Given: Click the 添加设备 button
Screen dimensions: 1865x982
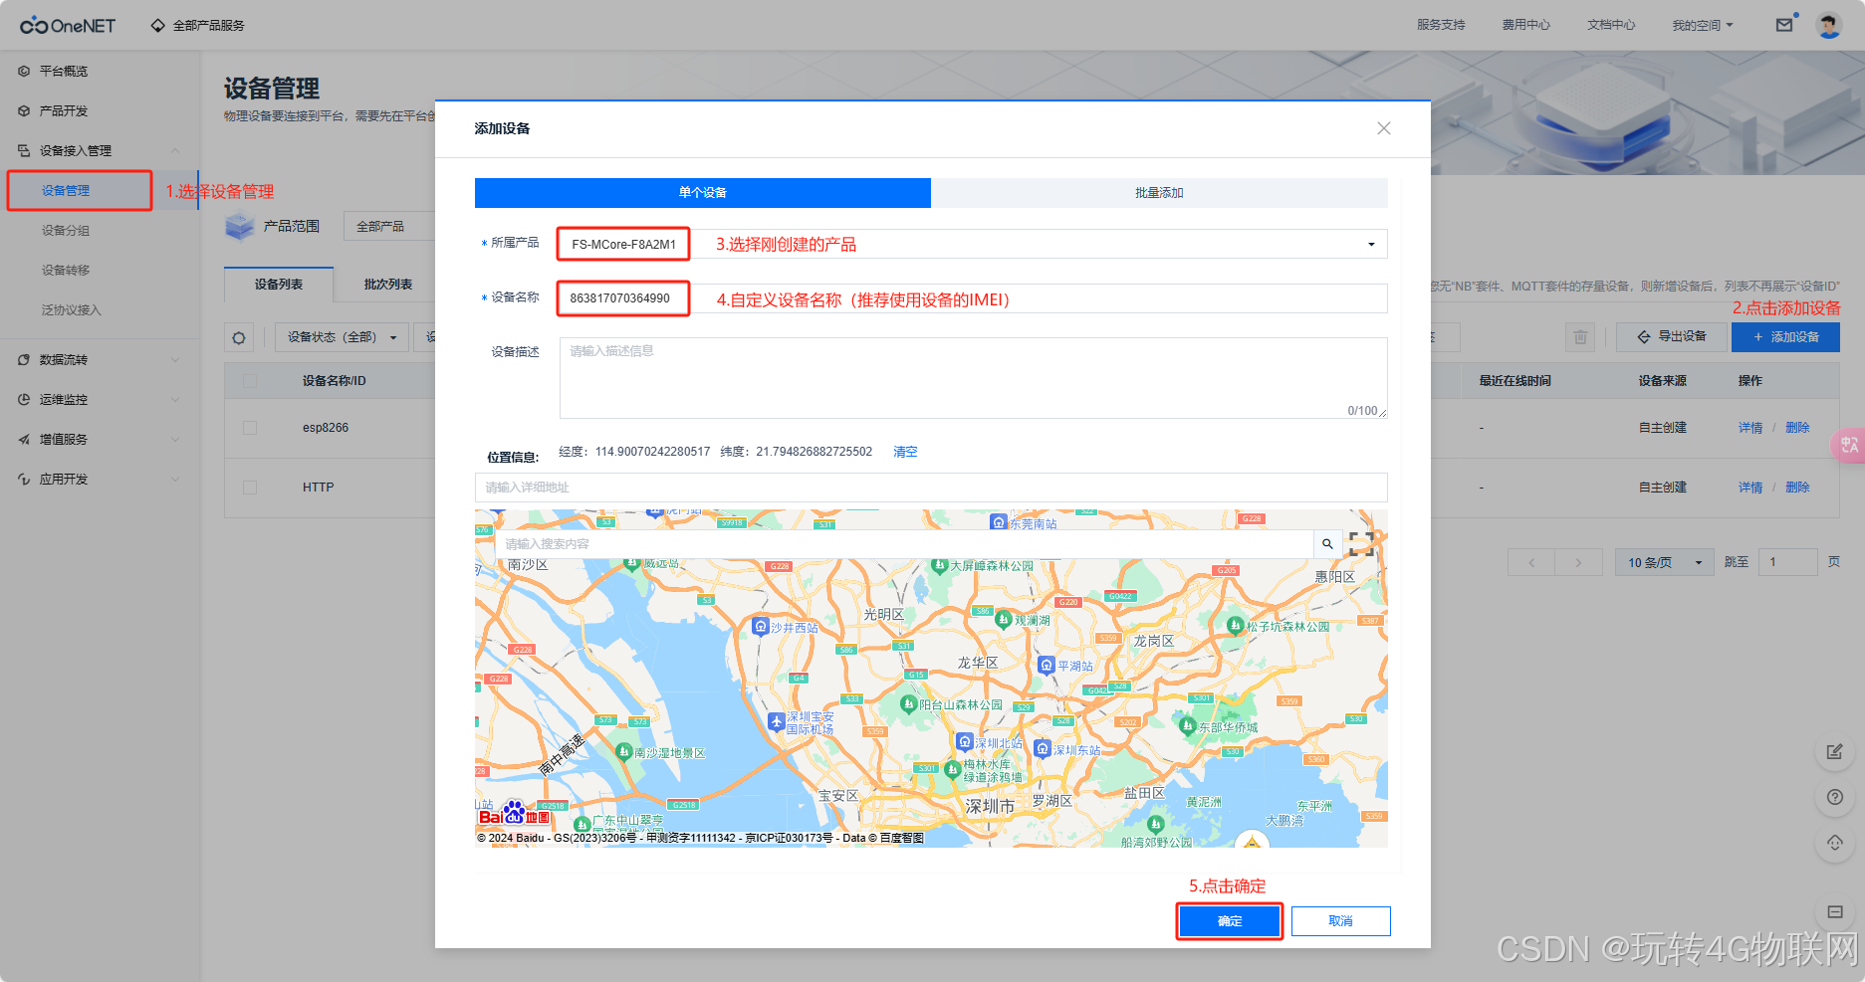Looking at the screenshot, I should point(1785,337).
